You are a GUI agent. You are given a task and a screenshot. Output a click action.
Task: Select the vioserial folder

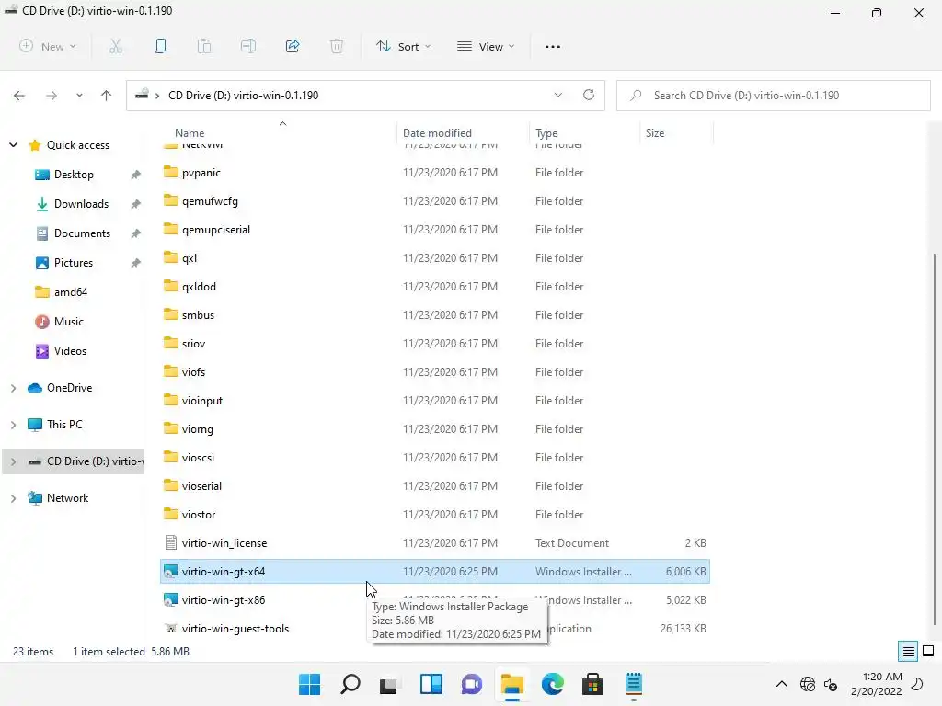point(201,486)
